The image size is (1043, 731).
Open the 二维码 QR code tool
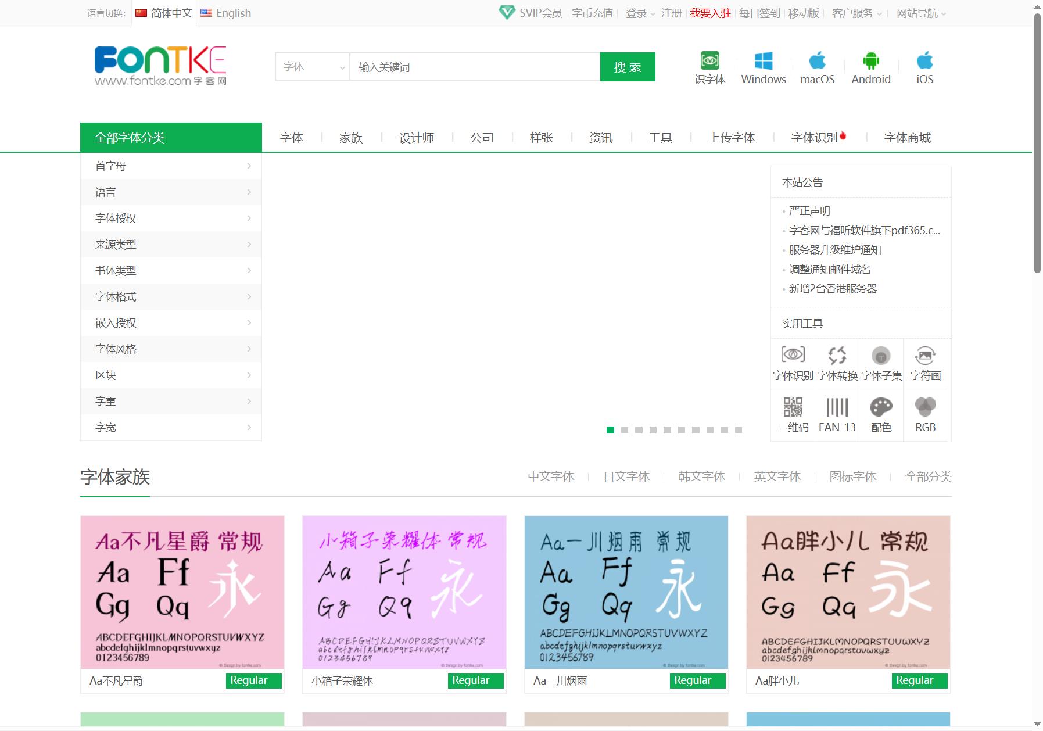pyautogui.click(x=793, y=407)
